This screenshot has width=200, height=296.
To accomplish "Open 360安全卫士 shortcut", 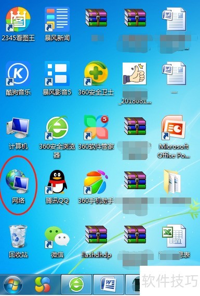I will tap(96, 78).
